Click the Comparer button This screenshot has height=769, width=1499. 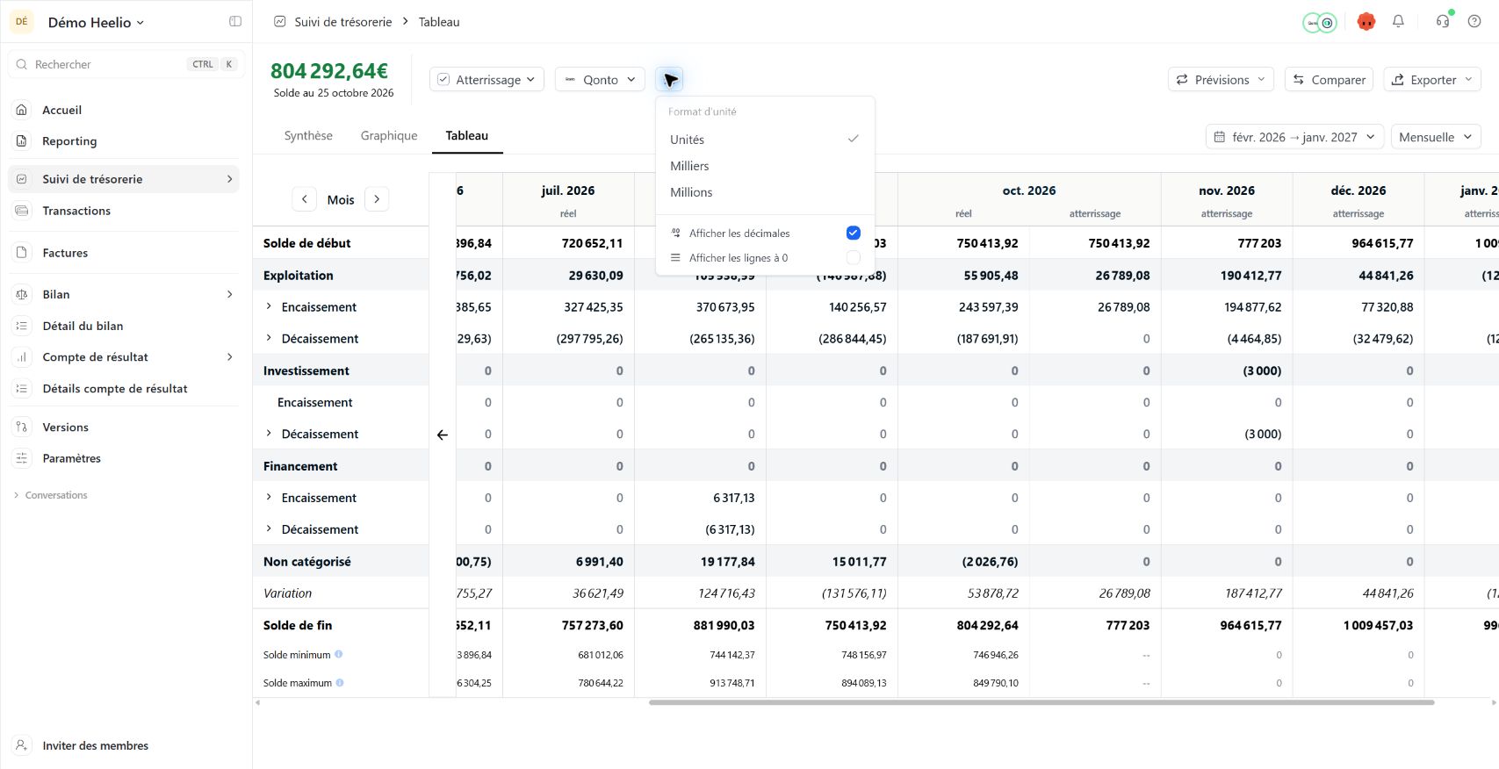(x=1330, y=80)
